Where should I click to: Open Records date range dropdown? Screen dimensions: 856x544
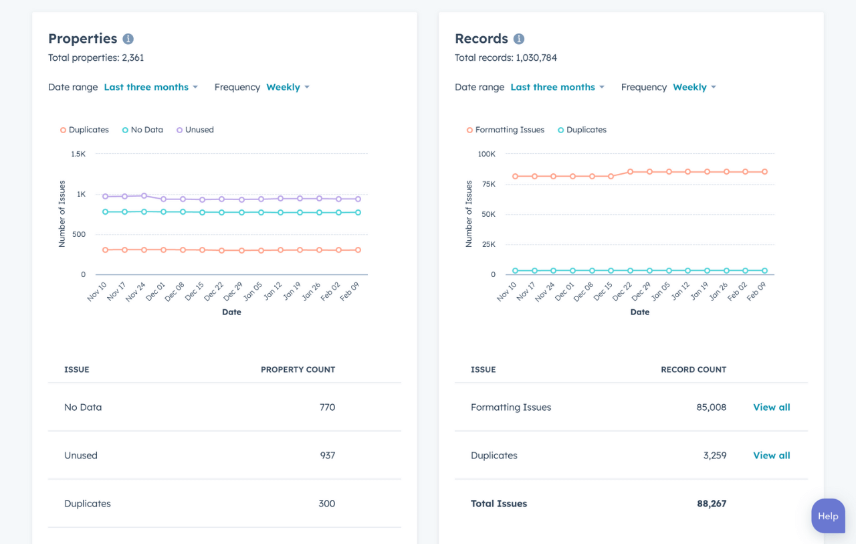tap(557, 87)
